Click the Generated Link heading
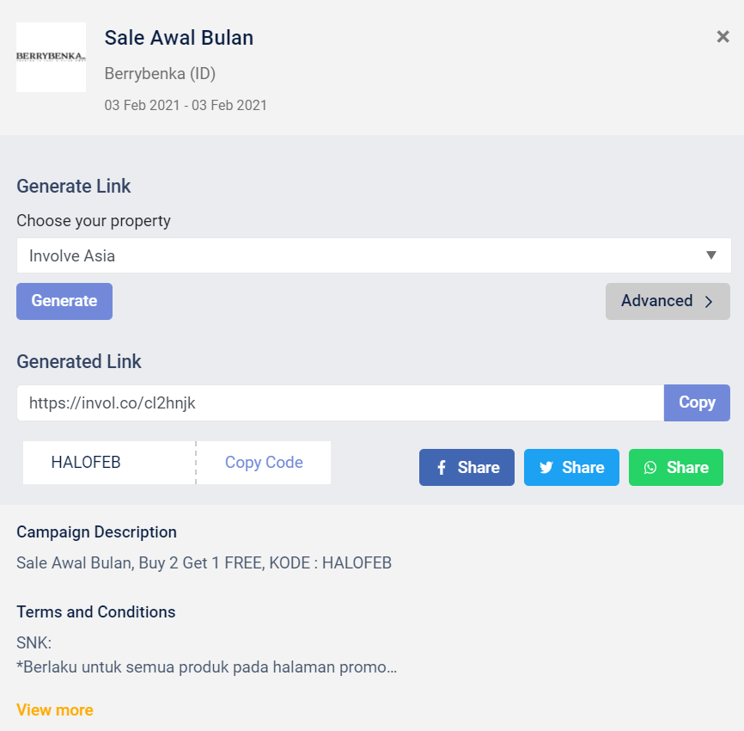744x731 pixels. pyautogui.click(x=79, y=361)
